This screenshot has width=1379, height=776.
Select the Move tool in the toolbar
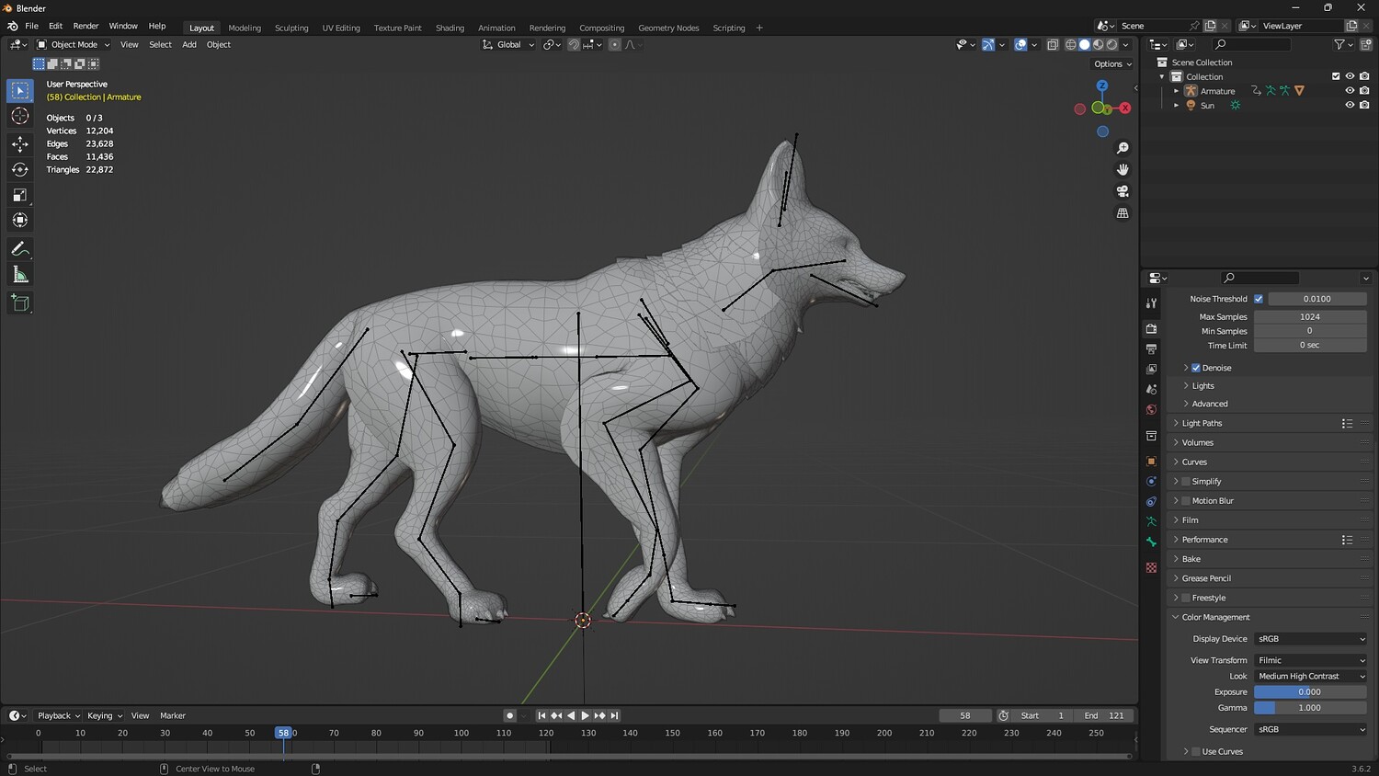coord(19,143)
